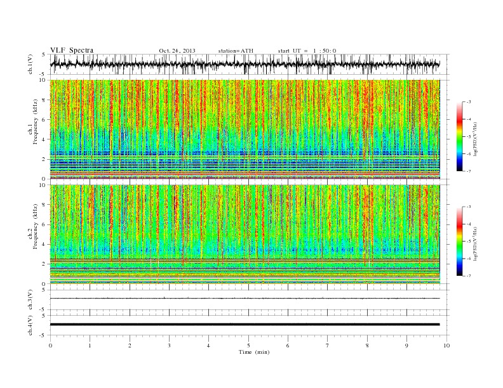This screenshot has width=503, height=388.
Task: Click the 'ch.1(V)' waveform axis label
Action: 30,64
